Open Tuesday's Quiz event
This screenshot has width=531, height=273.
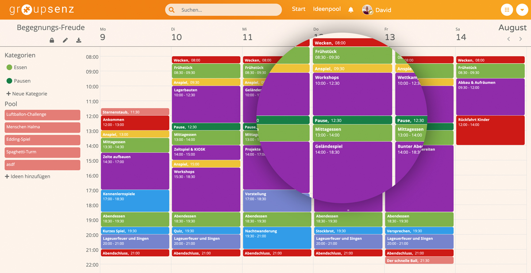[x=206, y=231]
